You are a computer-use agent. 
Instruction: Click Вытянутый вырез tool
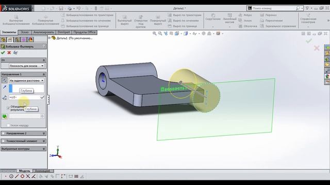[x=125, y=21]
